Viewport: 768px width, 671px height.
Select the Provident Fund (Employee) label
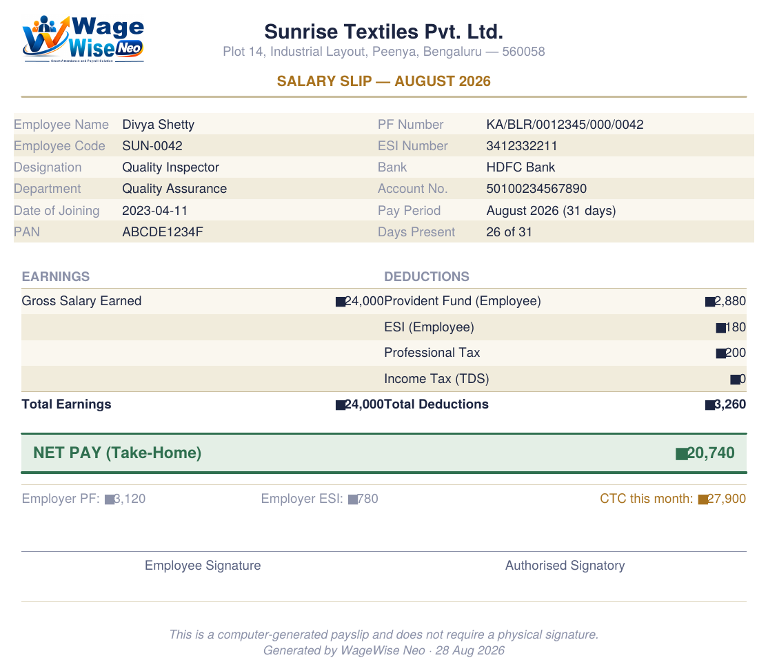(463, 301)
